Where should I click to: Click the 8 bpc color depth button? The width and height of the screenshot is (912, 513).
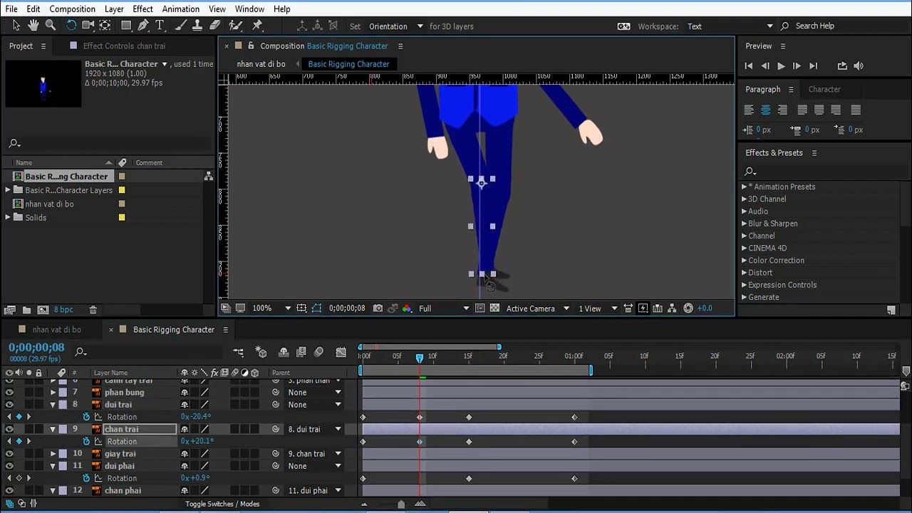(x=63, y=310)
